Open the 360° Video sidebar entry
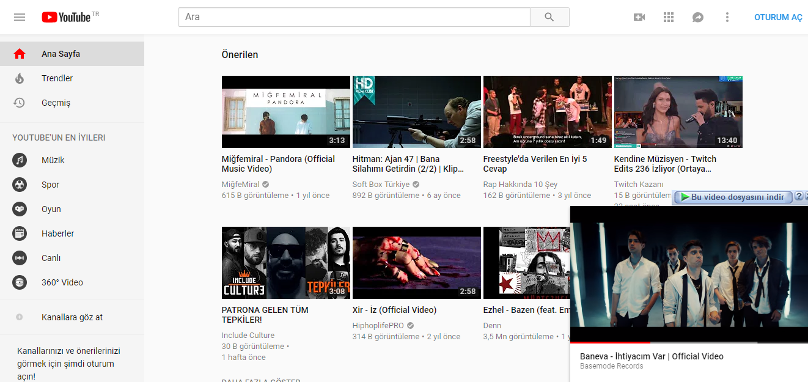 point(72,282)
